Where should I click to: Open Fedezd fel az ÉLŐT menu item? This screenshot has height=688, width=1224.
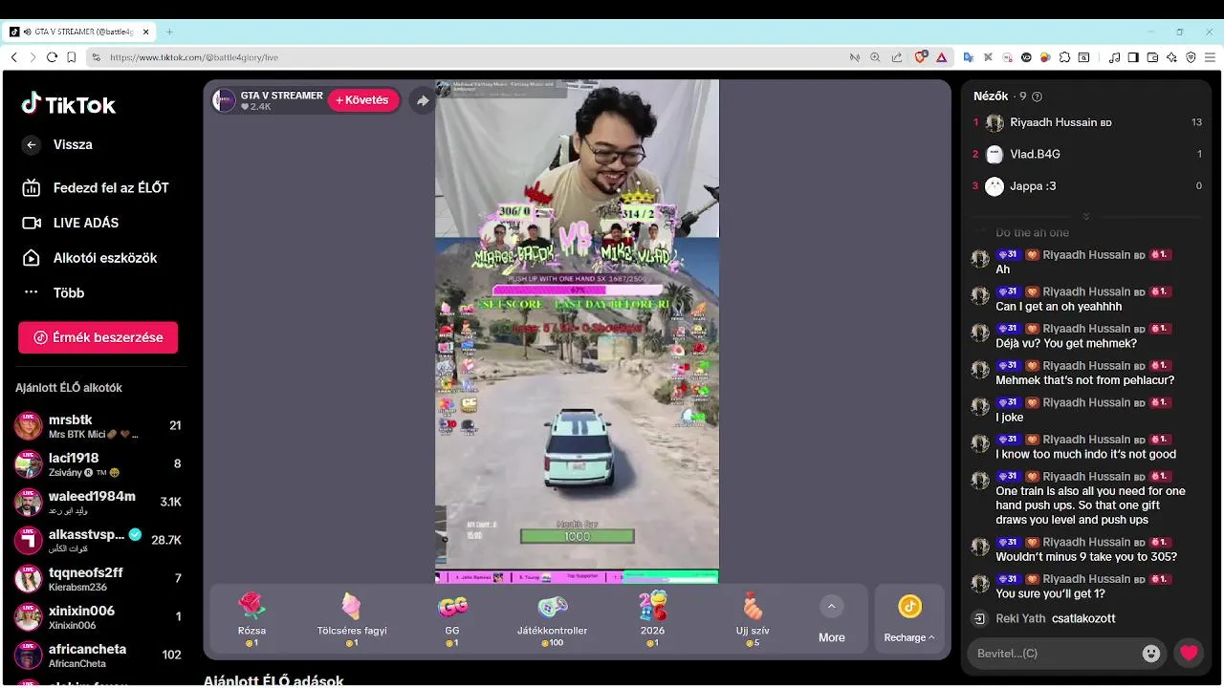(96, 188)
